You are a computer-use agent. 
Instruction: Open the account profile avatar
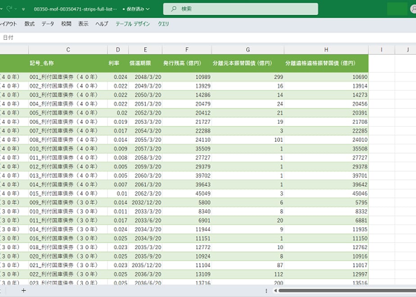(x=413, y=9)
